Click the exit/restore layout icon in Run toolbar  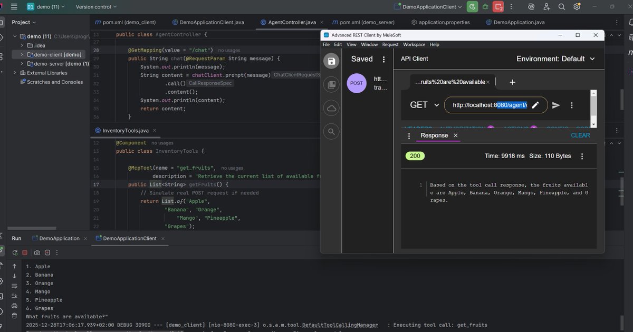(48, 253)
